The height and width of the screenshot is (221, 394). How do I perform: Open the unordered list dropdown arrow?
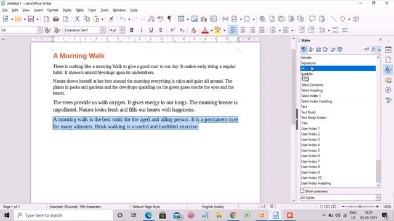coord(279,31)
